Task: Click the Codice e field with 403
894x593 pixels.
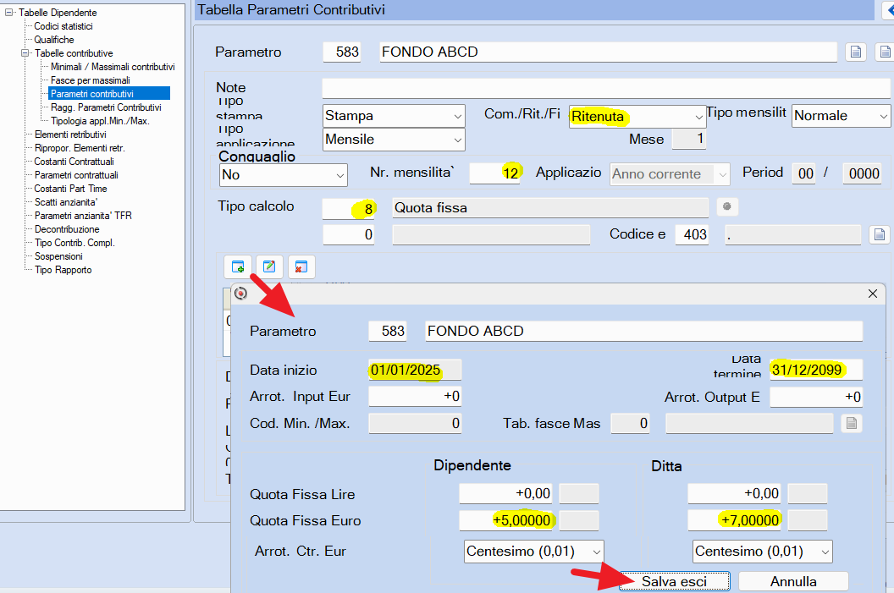Action: click(693, 234)
